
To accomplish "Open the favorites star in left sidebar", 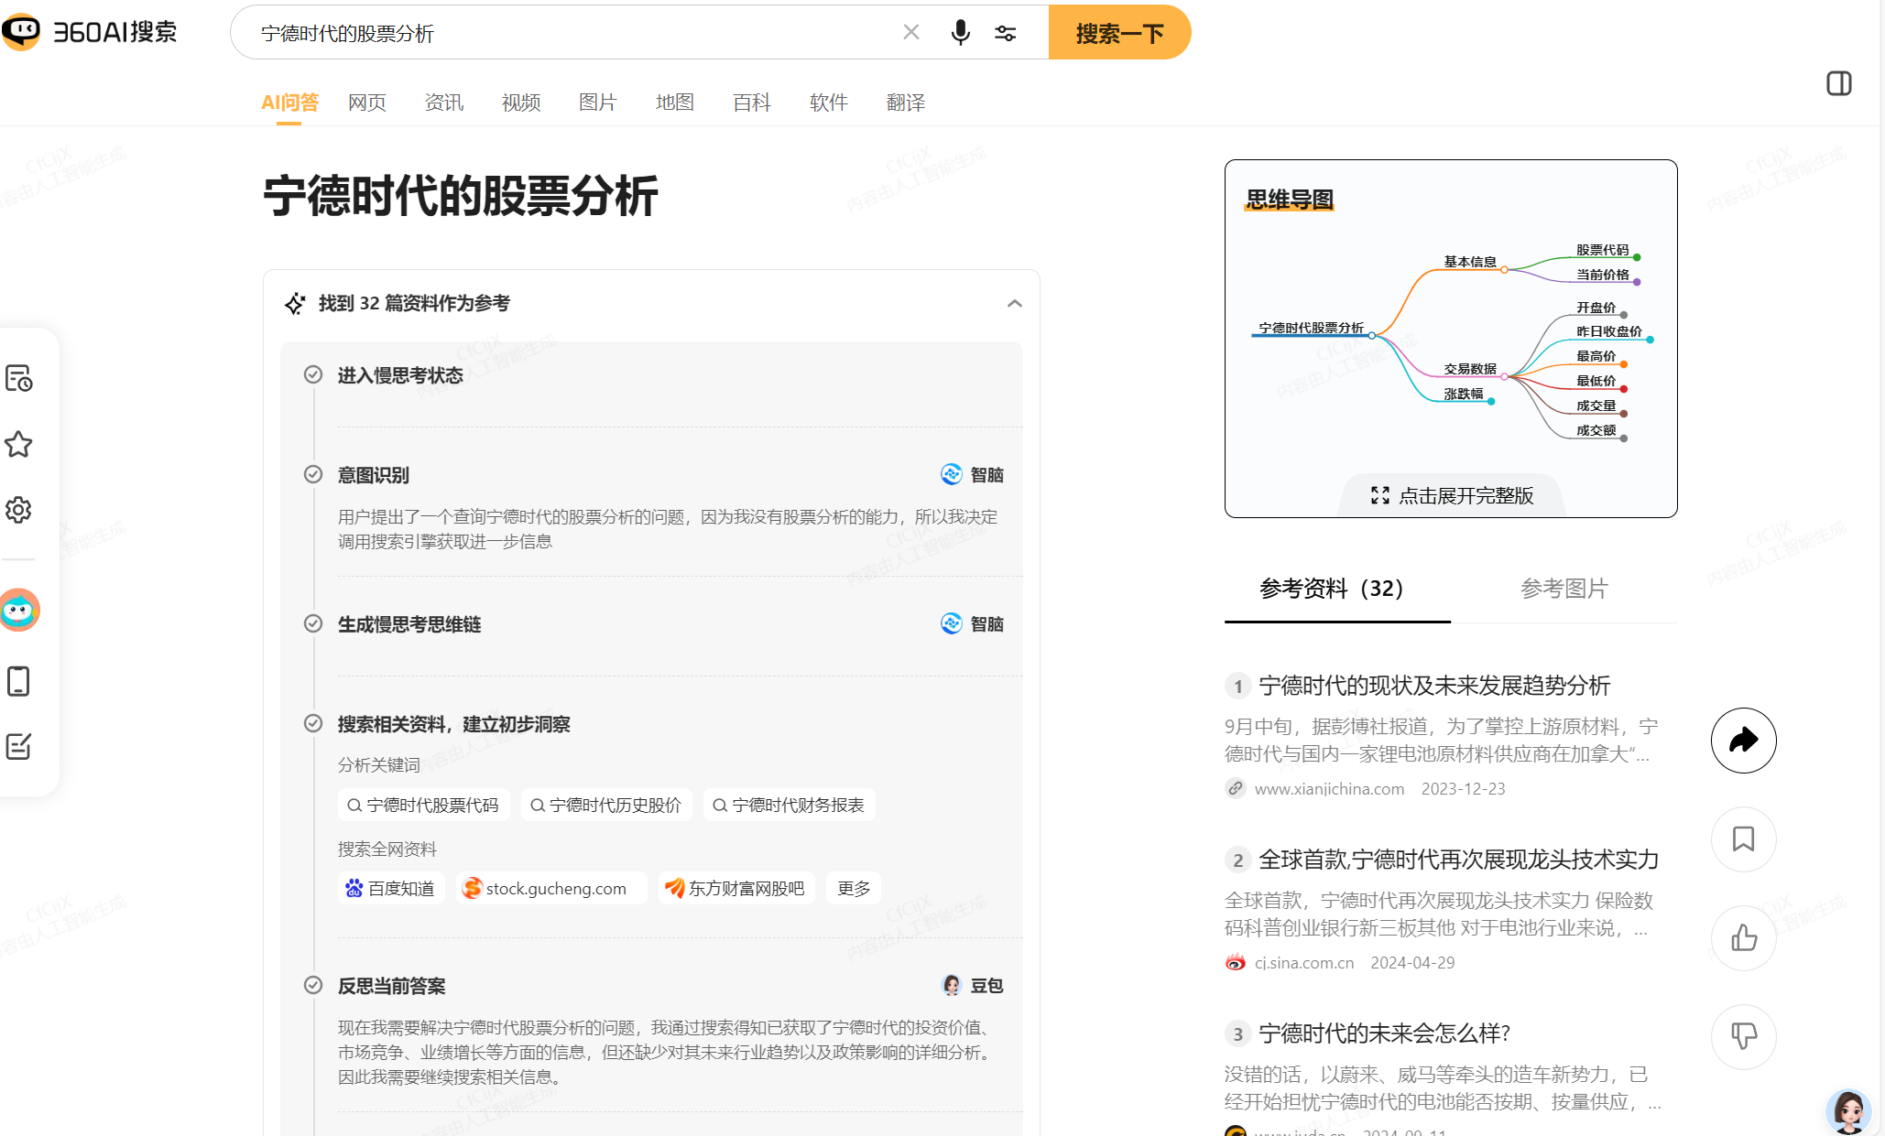I will click(18, 445).
